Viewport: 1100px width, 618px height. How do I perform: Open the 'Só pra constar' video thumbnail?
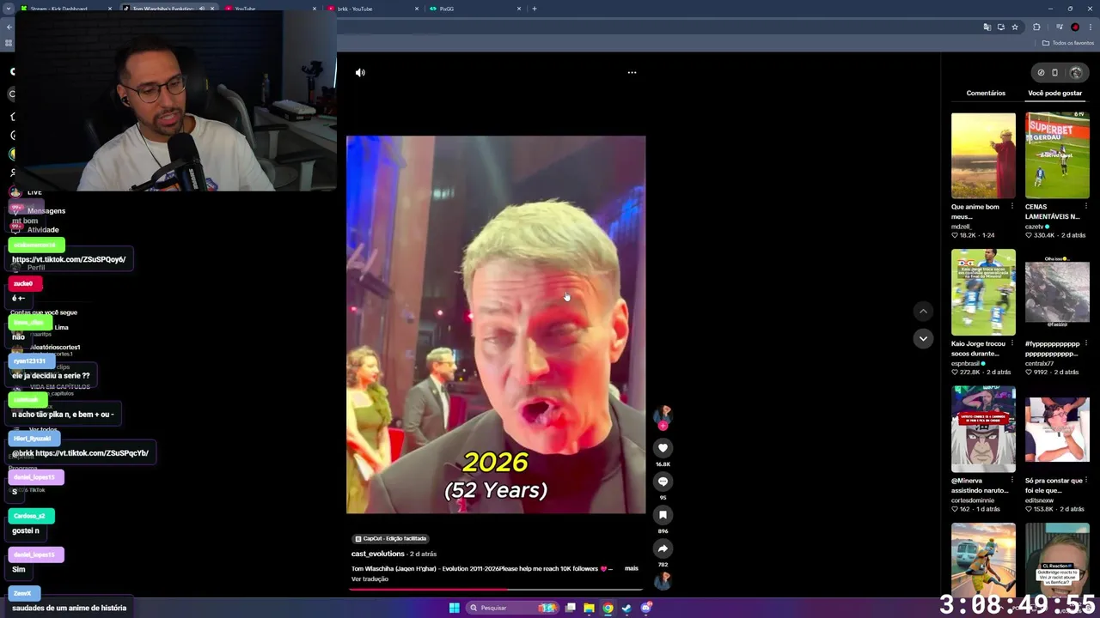tap(1057, 428)
